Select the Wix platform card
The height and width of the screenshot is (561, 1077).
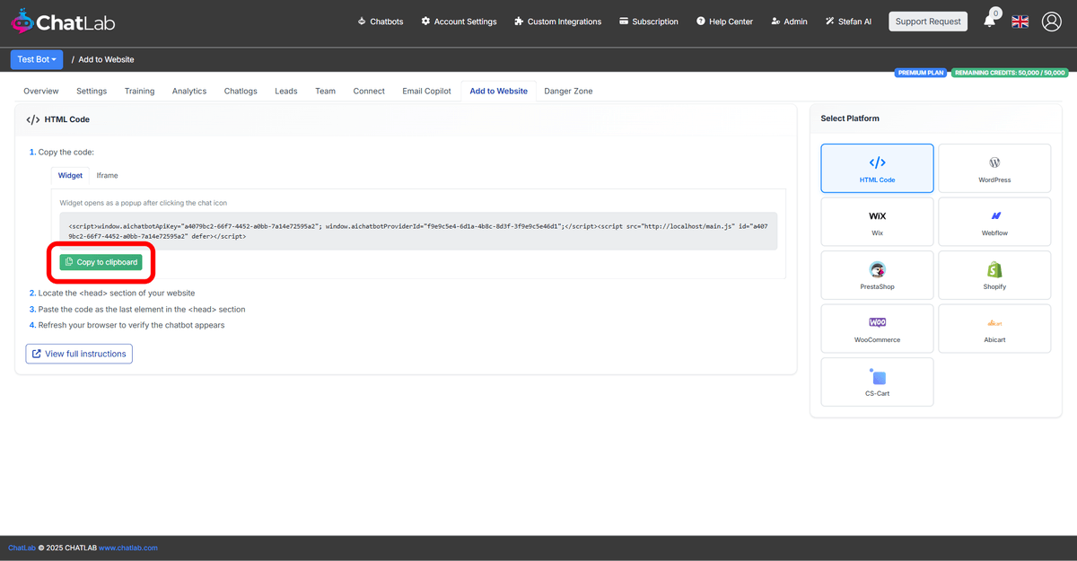(x=877, y=221)
